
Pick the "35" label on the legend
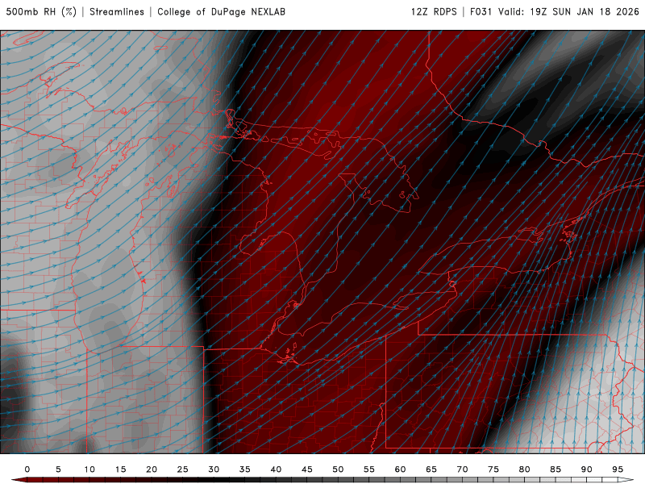[245, 469]
